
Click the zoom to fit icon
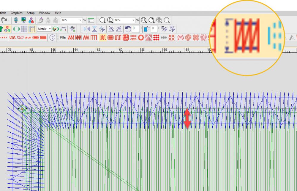click(x=144, y=20)
